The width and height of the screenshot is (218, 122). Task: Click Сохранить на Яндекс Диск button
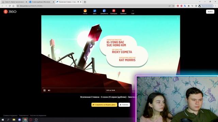[104, 105]
